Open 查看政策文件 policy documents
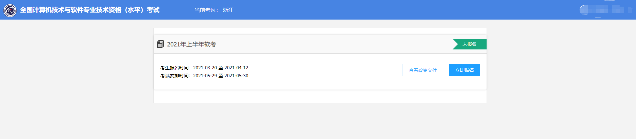This screenshot has width=636, height=139. [423, 70]
